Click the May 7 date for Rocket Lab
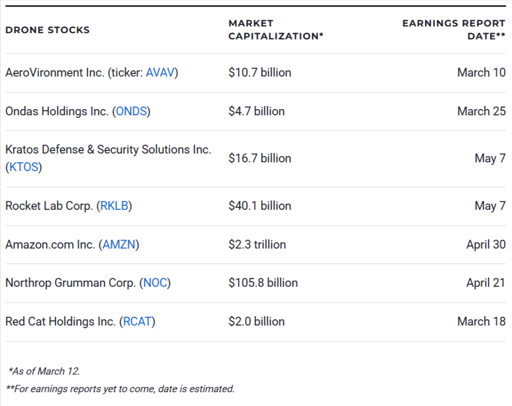 click(490, 206)
